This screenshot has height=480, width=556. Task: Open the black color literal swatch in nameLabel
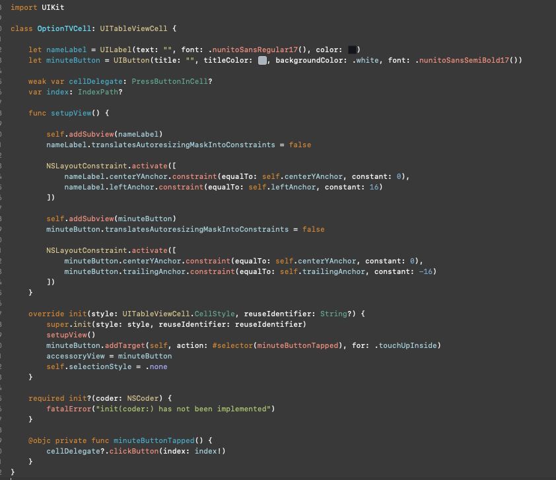coord(352,50)
